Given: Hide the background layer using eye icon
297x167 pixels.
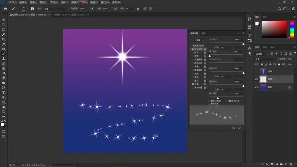Looking at the screenshot, I should [x=257, y=87].
